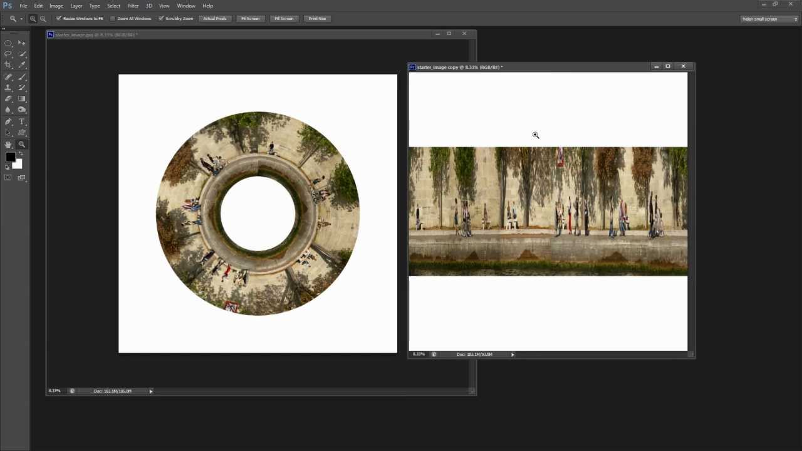The width and height of the screenshot is (802, 451).
Task: Open the Edit menu
Action: point(38,6)
